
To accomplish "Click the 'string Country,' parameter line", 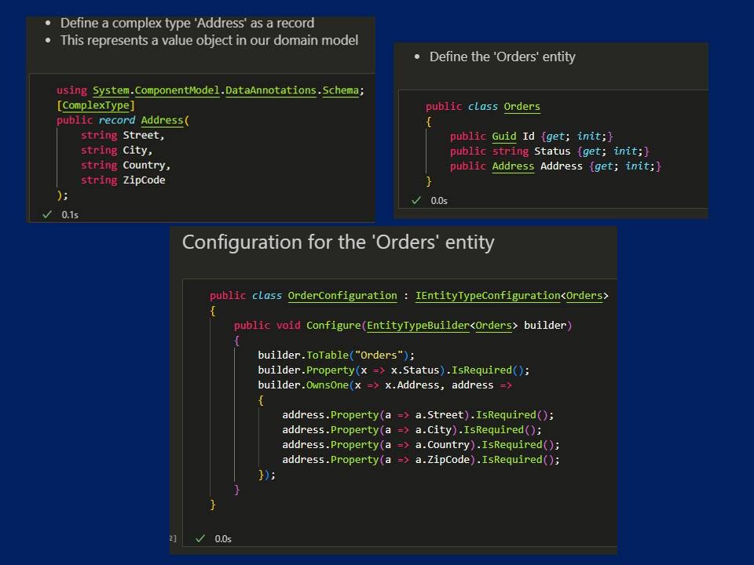I will click(x=126, y=165).
